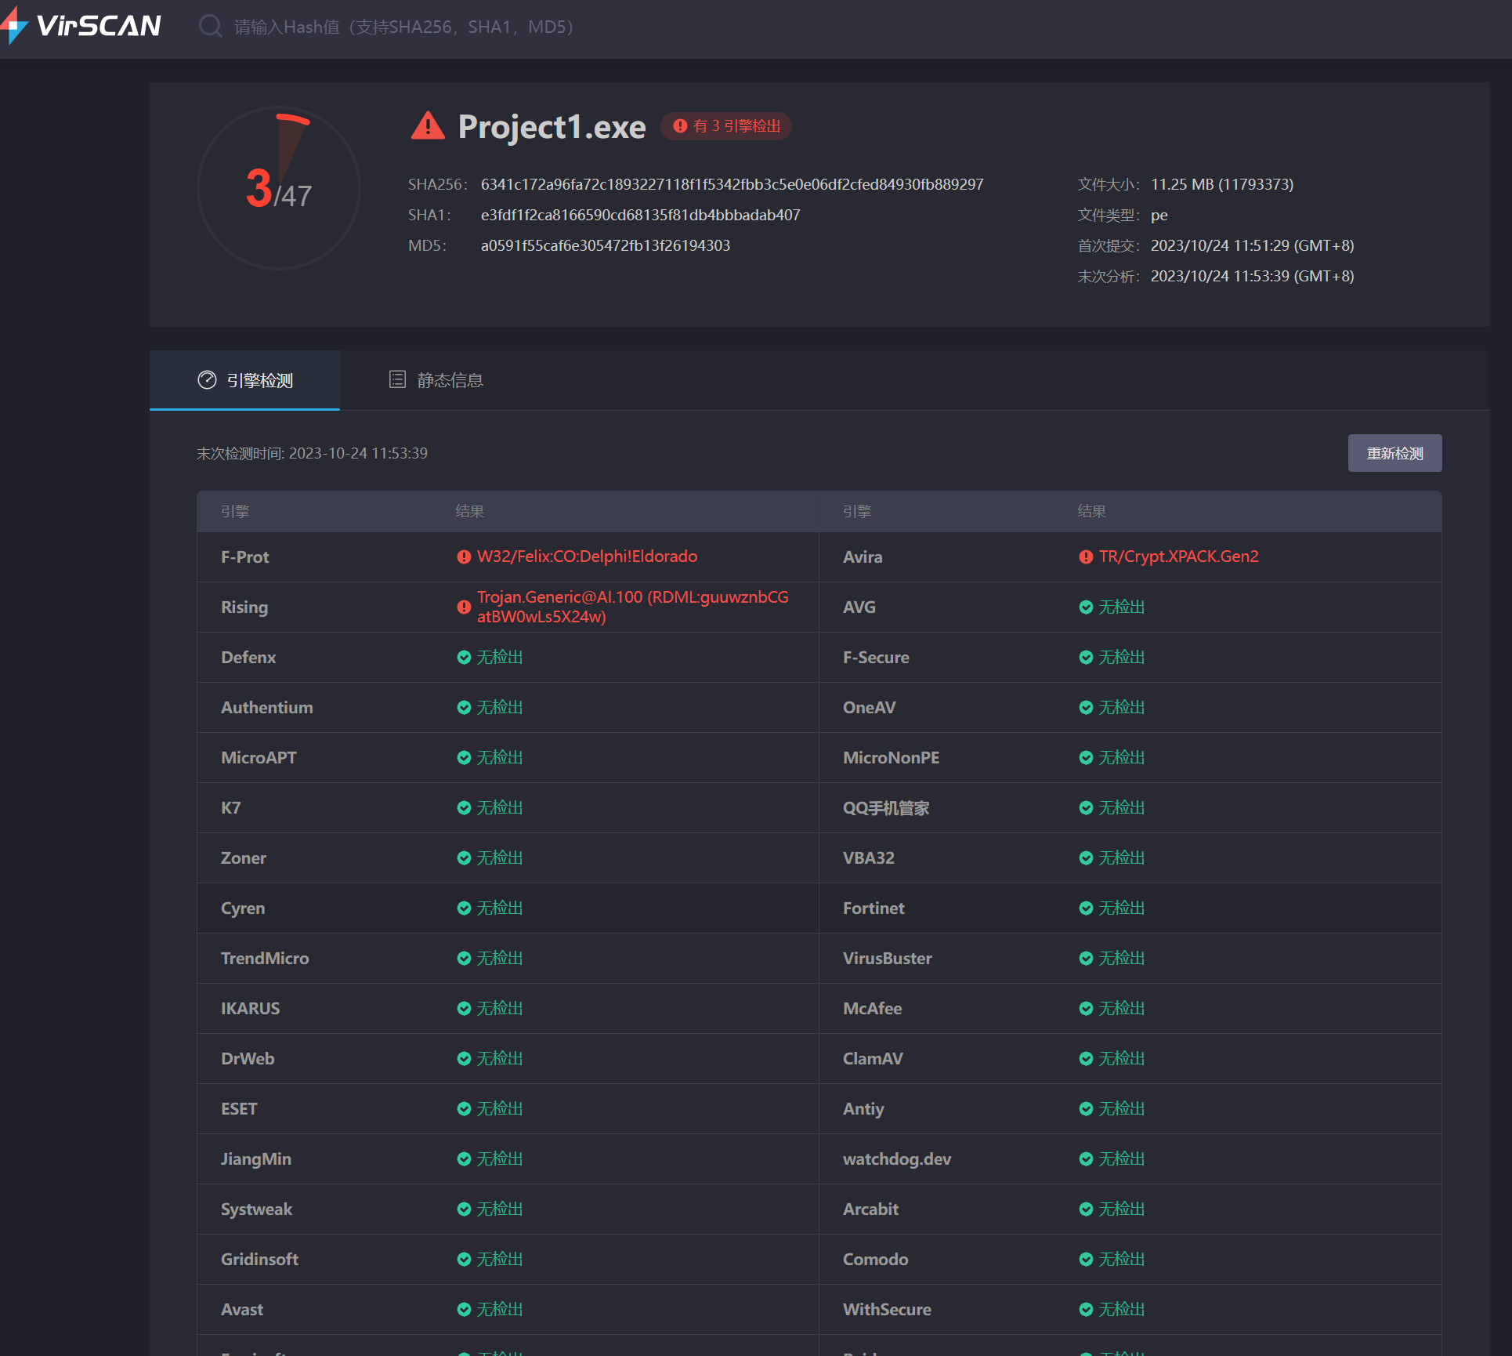Click the 3/47 detection ratio gauge
The image size is (1512, 1356).
[279, 188]
